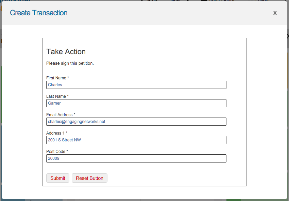
Task: Click the required asterisk beside Post Code
Action: pos(67,151)
